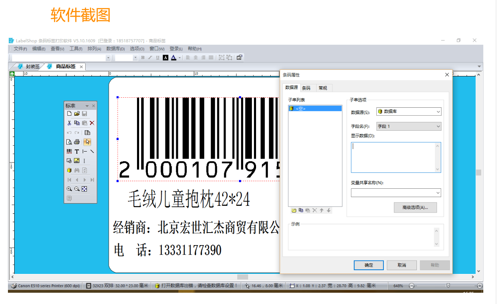
Task: Close the 商品标签 document tab
Action: (x=81, y=67)
